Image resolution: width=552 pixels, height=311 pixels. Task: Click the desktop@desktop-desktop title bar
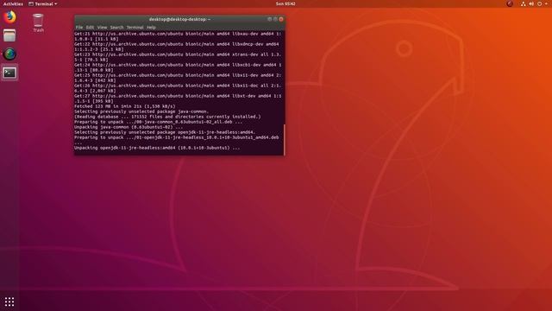point(179,19)
